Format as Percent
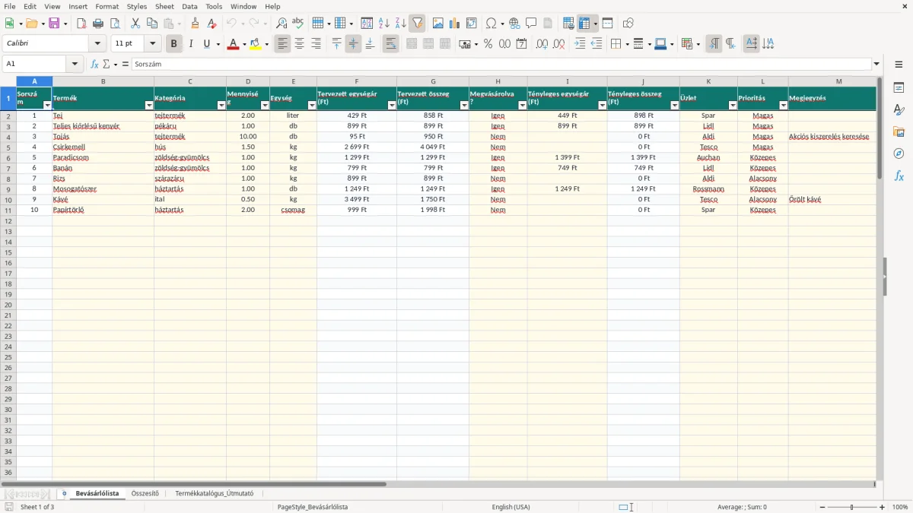913x513 pixels. pyautogui.click(x=488, y=44)
